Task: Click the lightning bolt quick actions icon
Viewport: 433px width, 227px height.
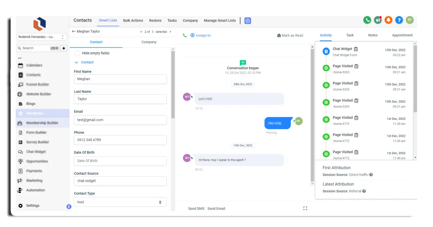Action: point(64,48)
